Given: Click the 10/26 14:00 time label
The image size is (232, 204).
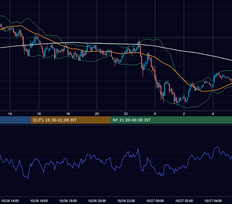Looking at the screenshot, I should (x=10, y=201).
